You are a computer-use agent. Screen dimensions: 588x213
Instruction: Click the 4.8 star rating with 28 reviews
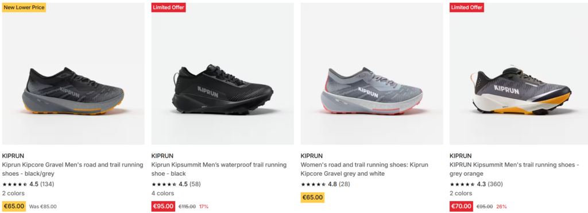(x=325, y=184)
